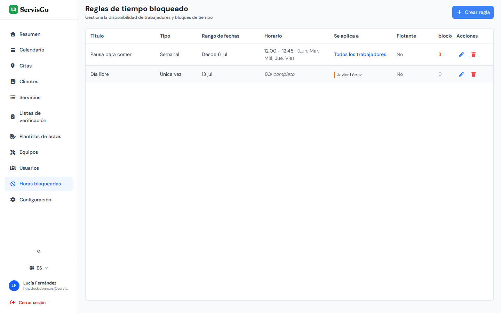Click the Flotante column header
501x313 pixels.
tap(406, 36)
